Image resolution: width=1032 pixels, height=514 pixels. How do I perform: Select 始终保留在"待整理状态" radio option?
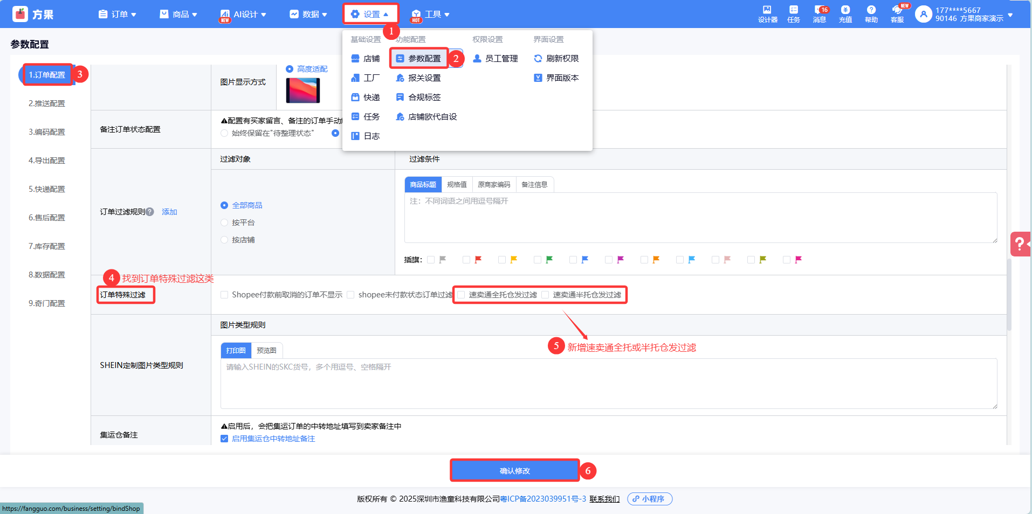[x=224, y=133]
